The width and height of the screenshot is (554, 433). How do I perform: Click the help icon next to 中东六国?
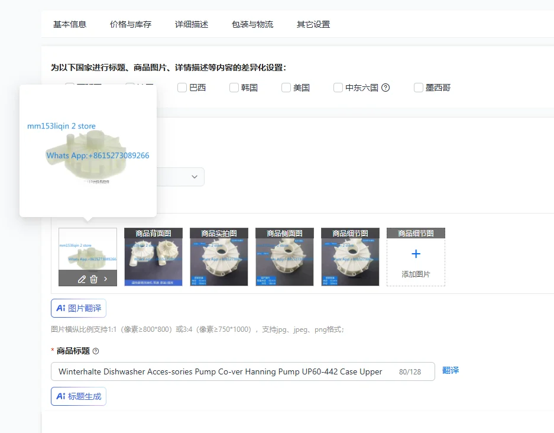click(x=385, y=88)
